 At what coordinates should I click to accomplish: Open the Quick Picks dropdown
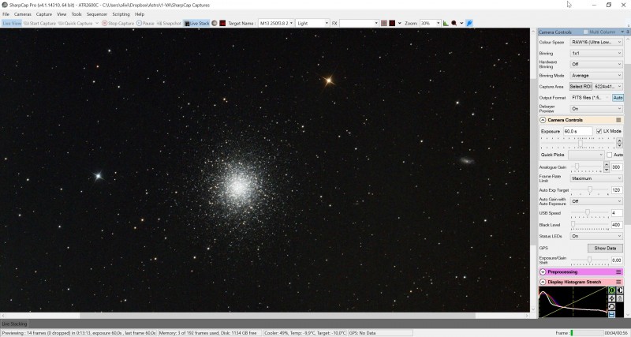pyautogui.click(x=586, y=155)
